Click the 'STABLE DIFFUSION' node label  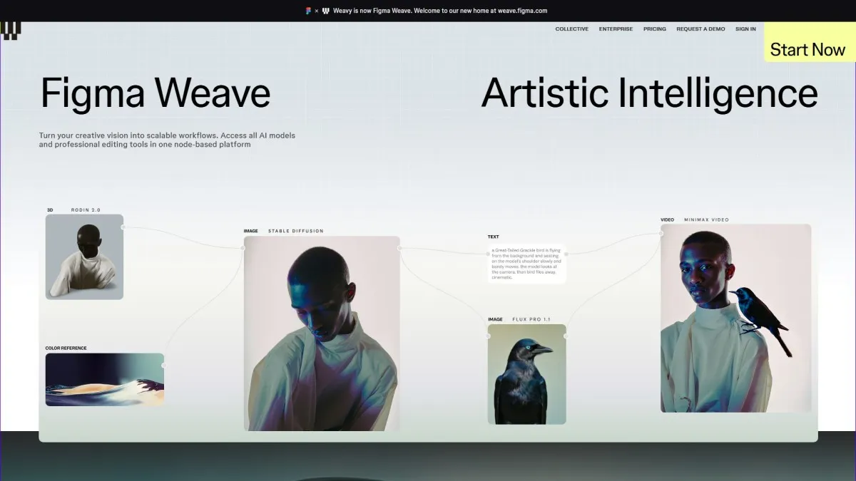point(295,231)
